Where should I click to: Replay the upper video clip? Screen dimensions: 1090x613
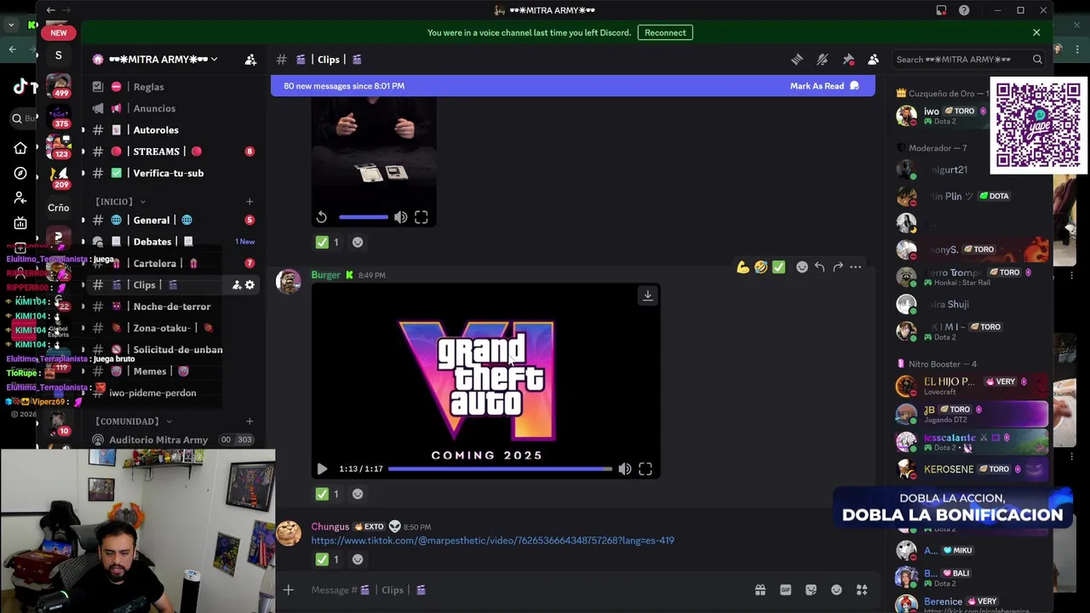(x=322, y=217)
